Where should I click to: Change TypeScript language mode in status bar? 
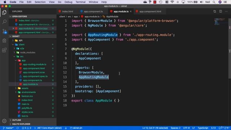[x=203, y=128]
